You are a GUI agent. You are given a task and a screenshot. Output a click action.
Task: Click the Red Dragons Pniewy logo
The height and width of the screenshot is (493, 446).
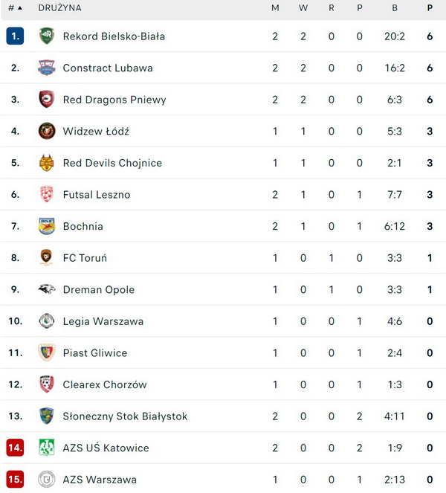47,100
